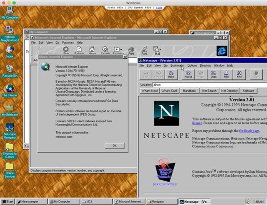The width and height of the screenshot is (267, 205).
Task: Open the Online Services folder
Action: (9, 170)
